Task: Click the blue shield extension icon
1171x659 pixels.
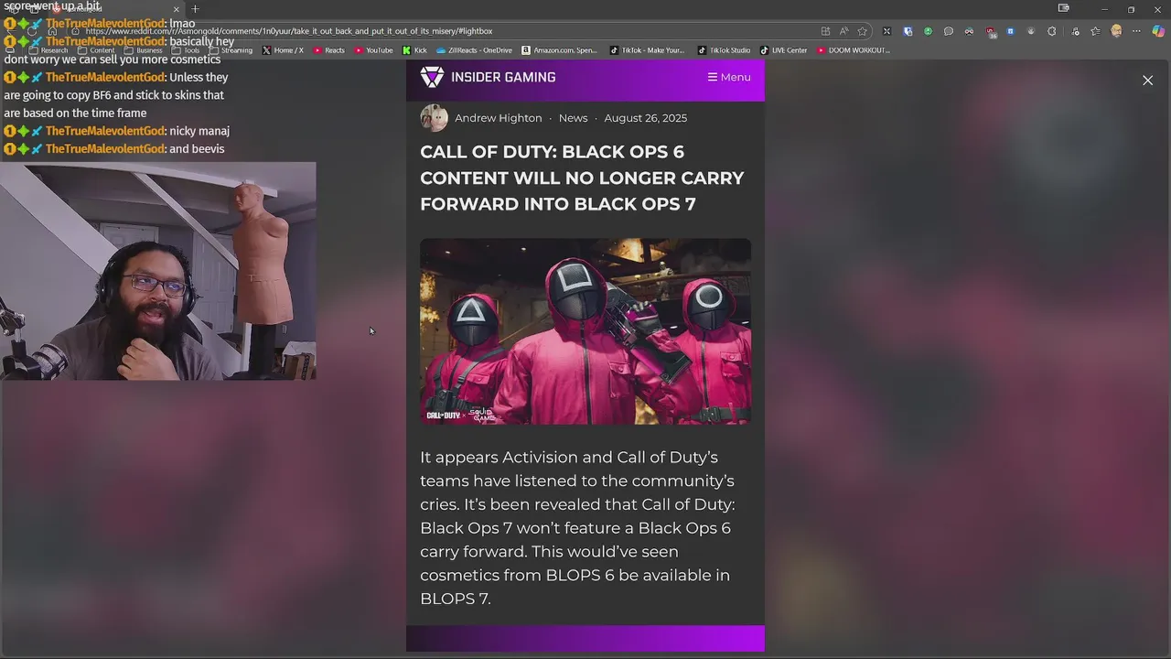Action: coord(908,31)
